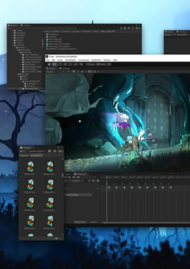Select the Rect tool in Unity toolbar

(71, 64)
